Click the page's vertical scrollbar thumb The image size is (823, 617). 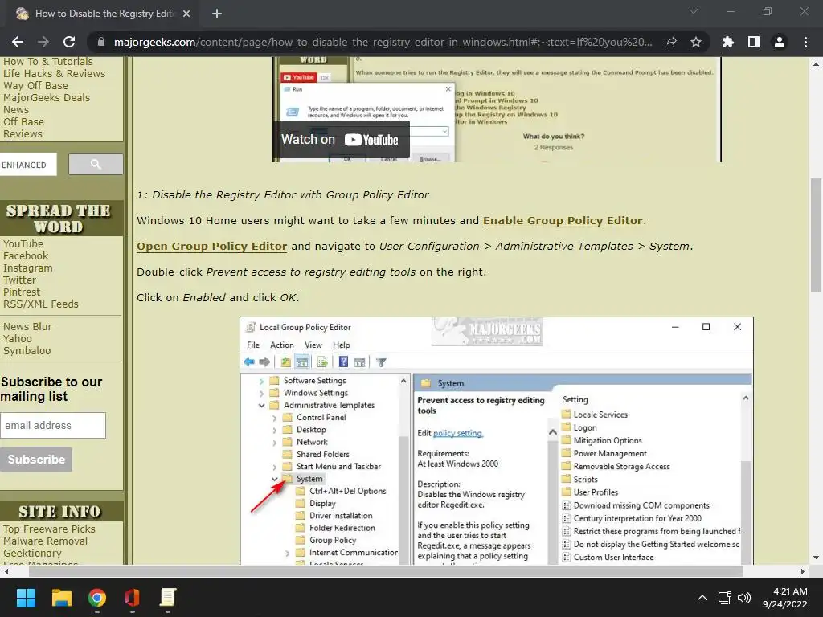pyautogui.click(x=816, y=235)
